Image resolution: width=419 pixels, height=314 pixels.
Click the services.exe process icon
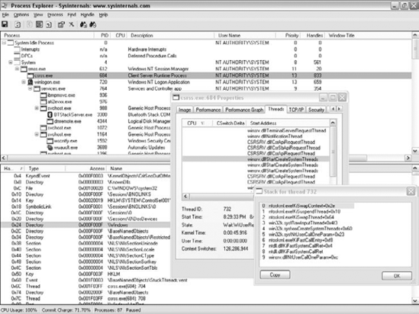click(x=37, y=88)
